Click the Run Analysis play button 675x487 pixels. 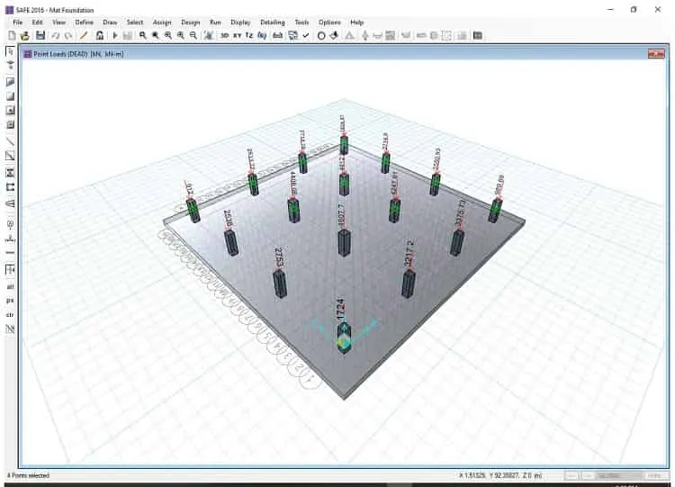tap(114, 35)
